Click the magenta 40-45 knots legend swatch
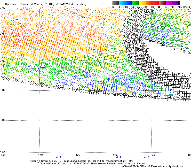191x168 pixels. 169,3
